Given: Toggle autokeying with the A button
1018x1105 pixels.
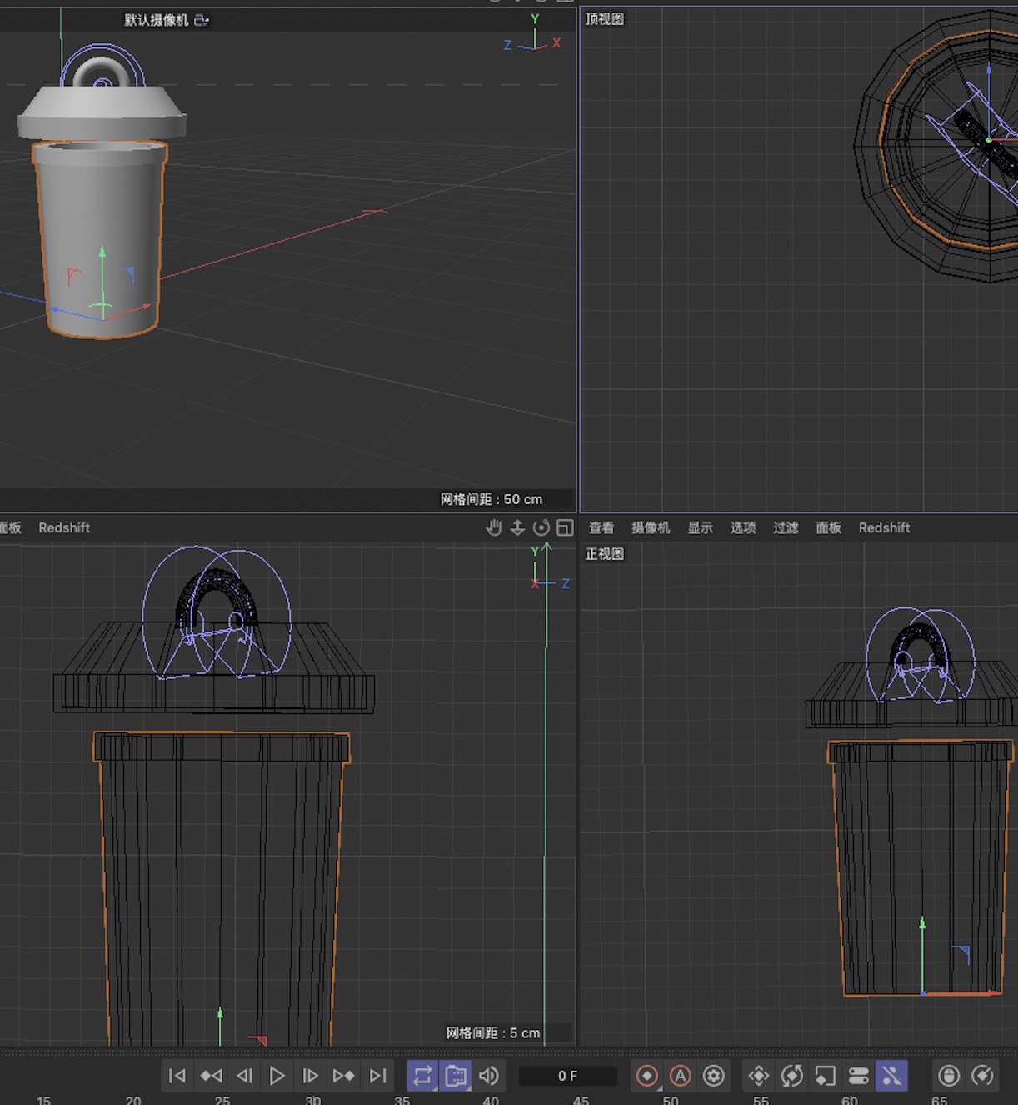Looking at the screenshot, I should pos(681,1076).
